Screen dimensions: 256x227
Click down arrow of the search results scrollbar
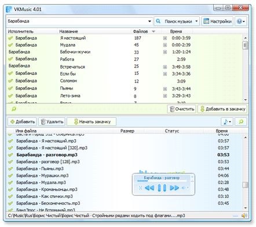point(245,100)
